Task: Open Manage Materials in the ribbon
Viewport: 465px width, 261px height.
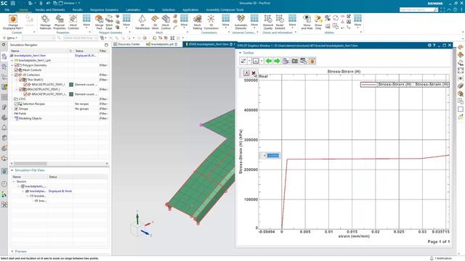Action: (x=45, y=22)
